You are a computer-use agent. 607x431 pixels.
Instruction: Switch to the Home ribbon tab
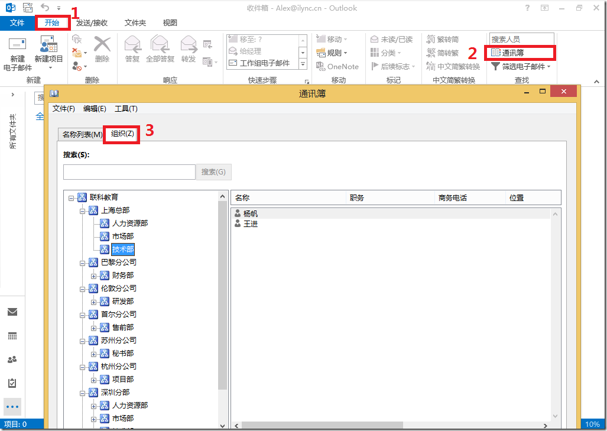(52, 23)
